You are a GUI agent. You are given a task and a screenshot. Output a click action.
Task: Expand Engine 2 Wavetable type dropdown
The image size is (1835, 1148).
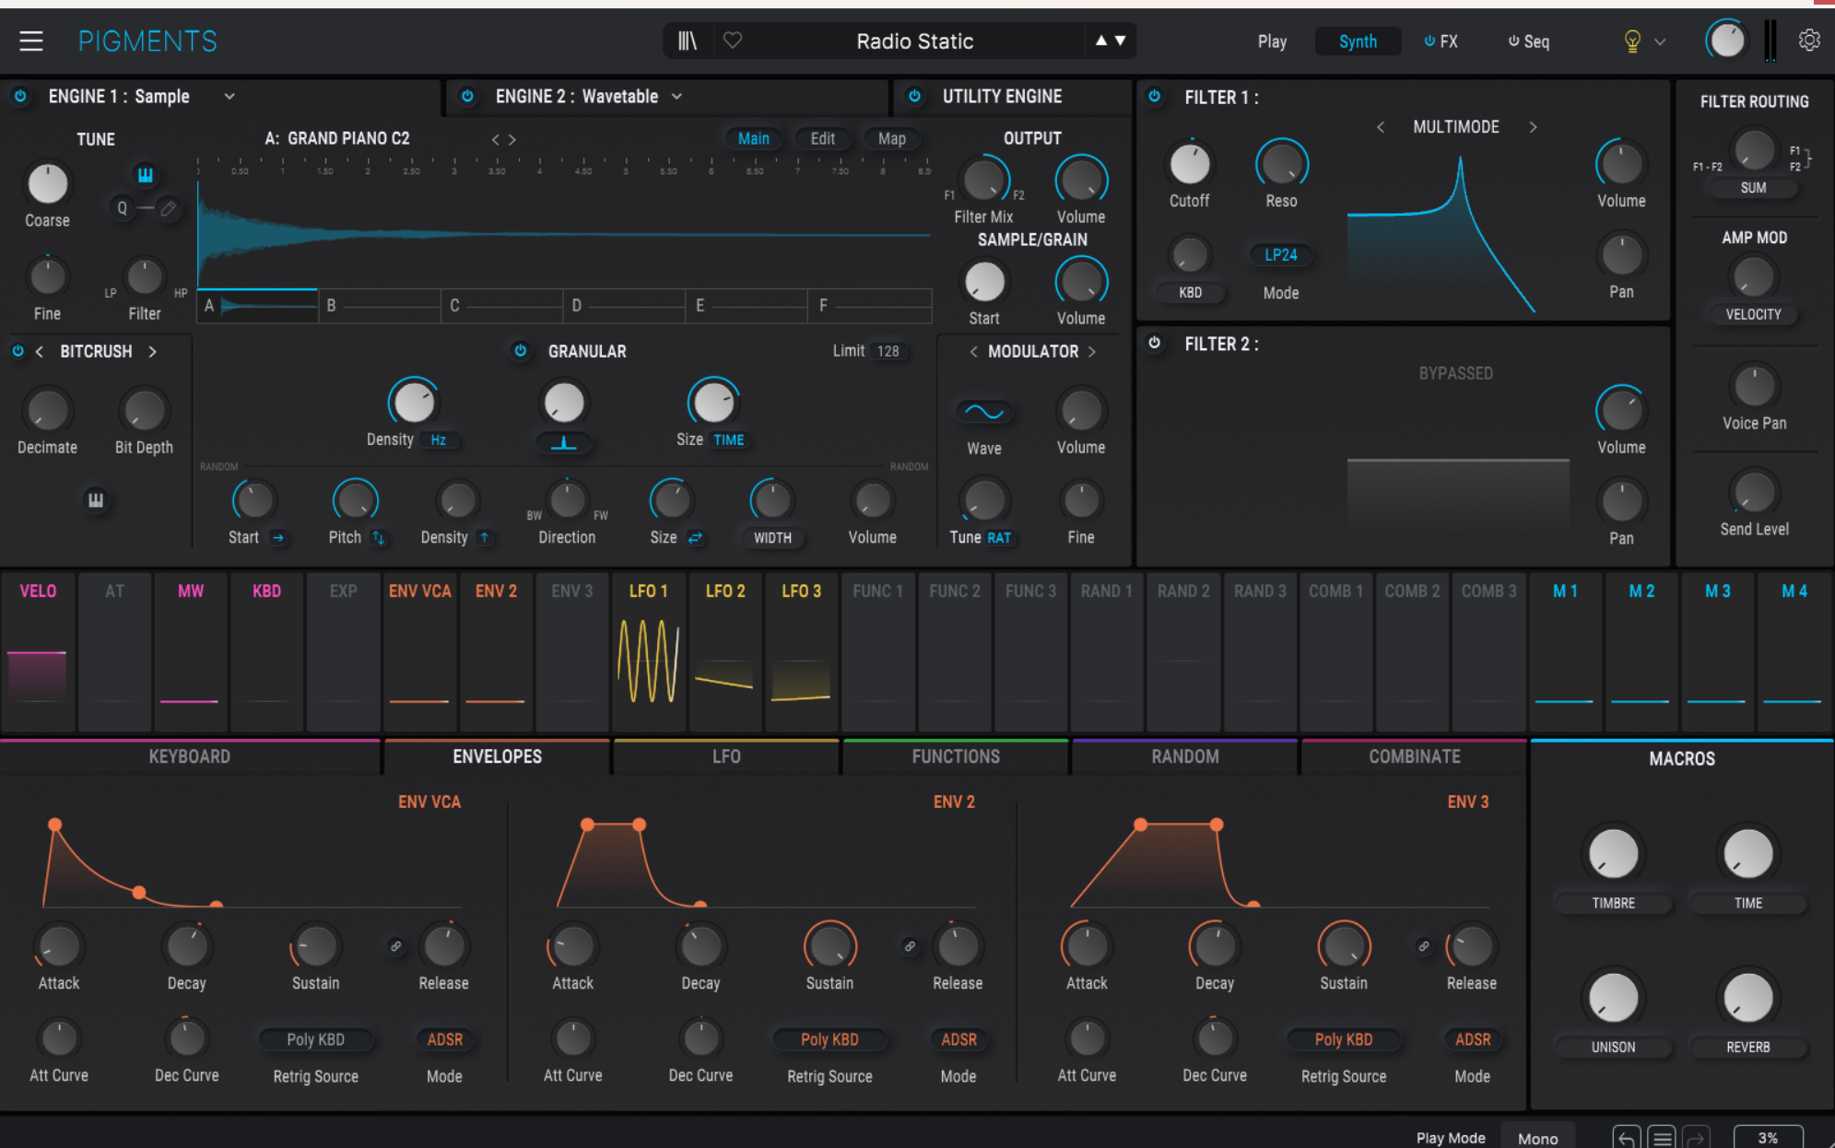pyautogui.click(x=676, y=97)
